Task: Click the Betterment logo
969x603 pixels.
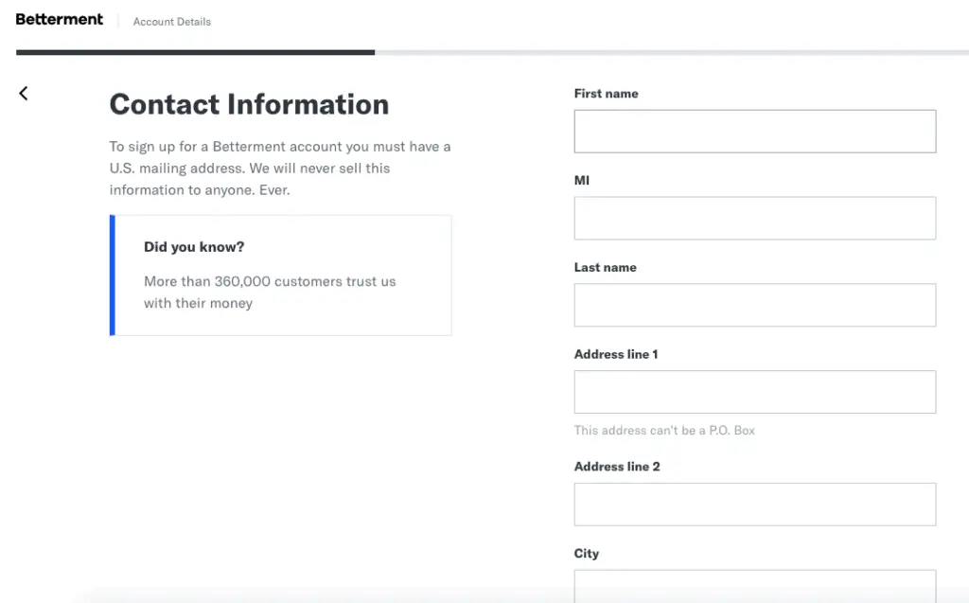Action: (59, 19)
